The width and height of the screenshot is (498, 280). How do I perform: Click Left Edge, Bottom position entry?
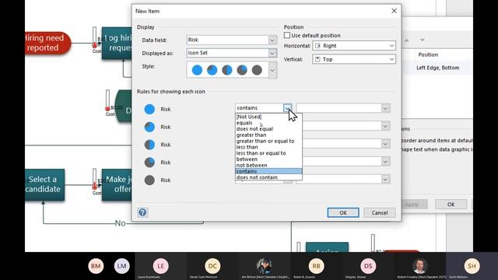(x=437, y=68)
